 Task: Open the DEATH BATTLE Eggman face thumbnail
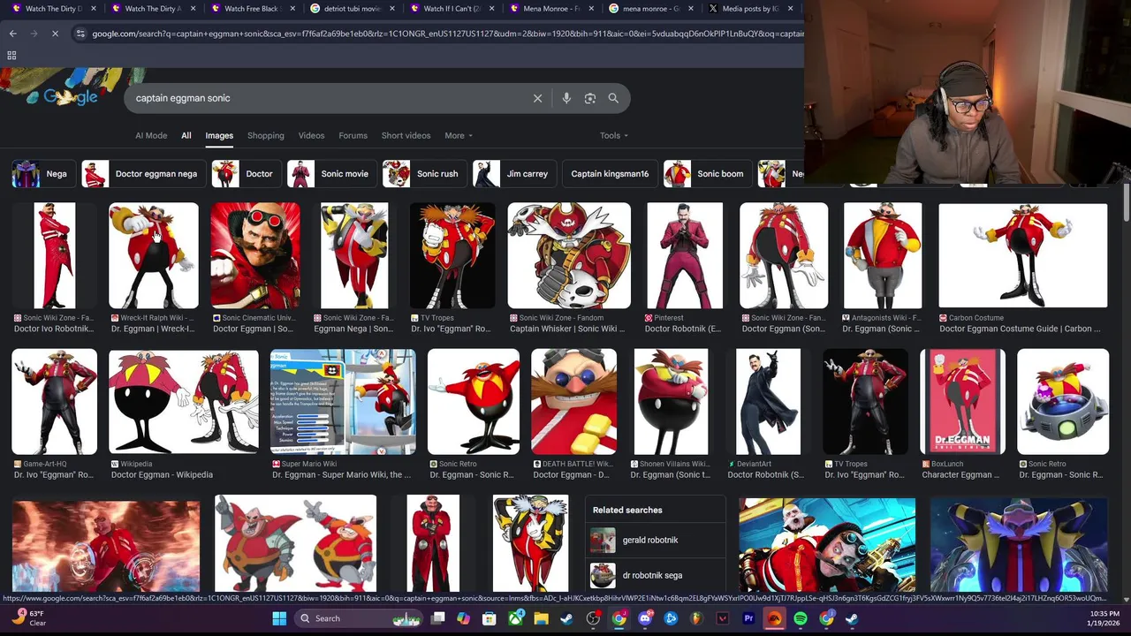click(x=573, y=402)
